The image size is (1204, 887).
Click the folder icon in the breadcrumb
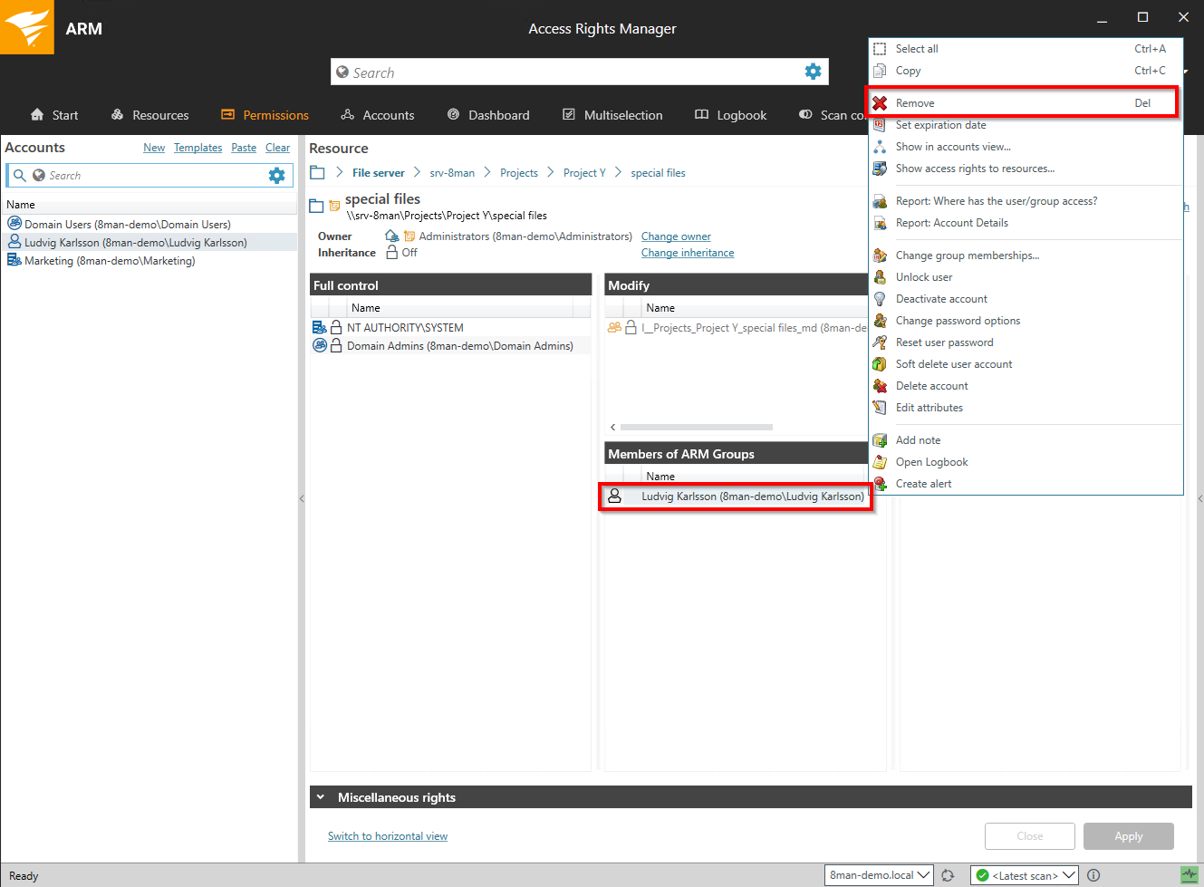click(317, 173)
